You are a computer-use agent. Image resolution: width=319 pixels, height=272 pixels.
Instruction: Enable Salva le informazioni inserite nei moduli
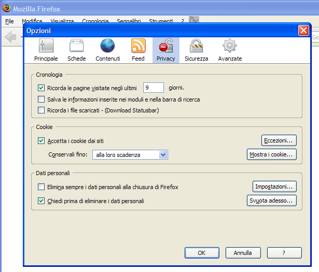tap(41, 99)
